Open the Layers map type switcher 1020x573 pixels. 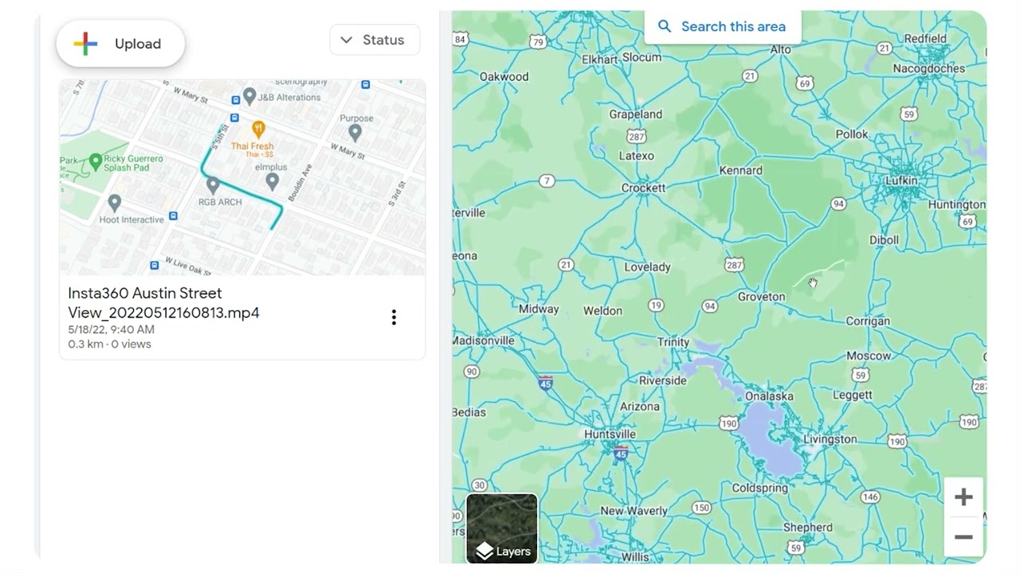point(502,528)
